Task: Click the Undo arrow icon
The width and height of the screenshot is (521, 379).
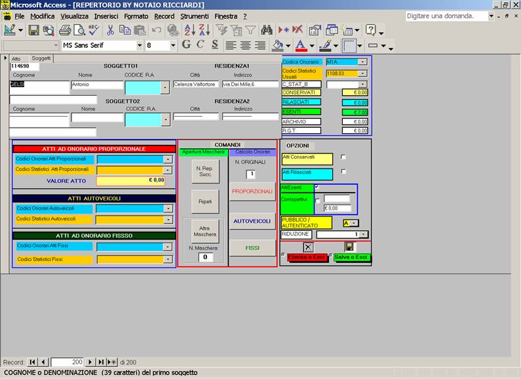Action: (156, 30)
